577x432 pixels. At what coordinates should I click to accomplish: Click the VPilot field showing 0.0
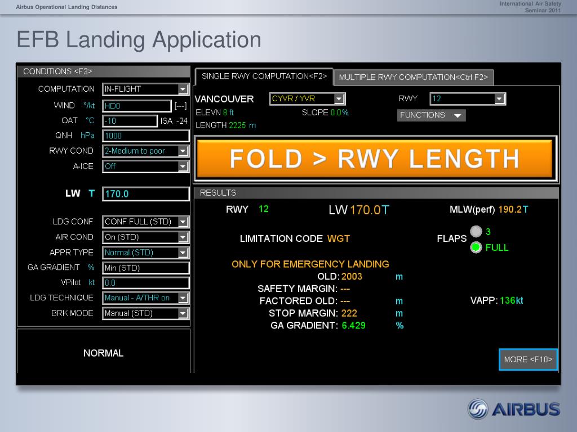pyautogui.click(x=146, y=283)
